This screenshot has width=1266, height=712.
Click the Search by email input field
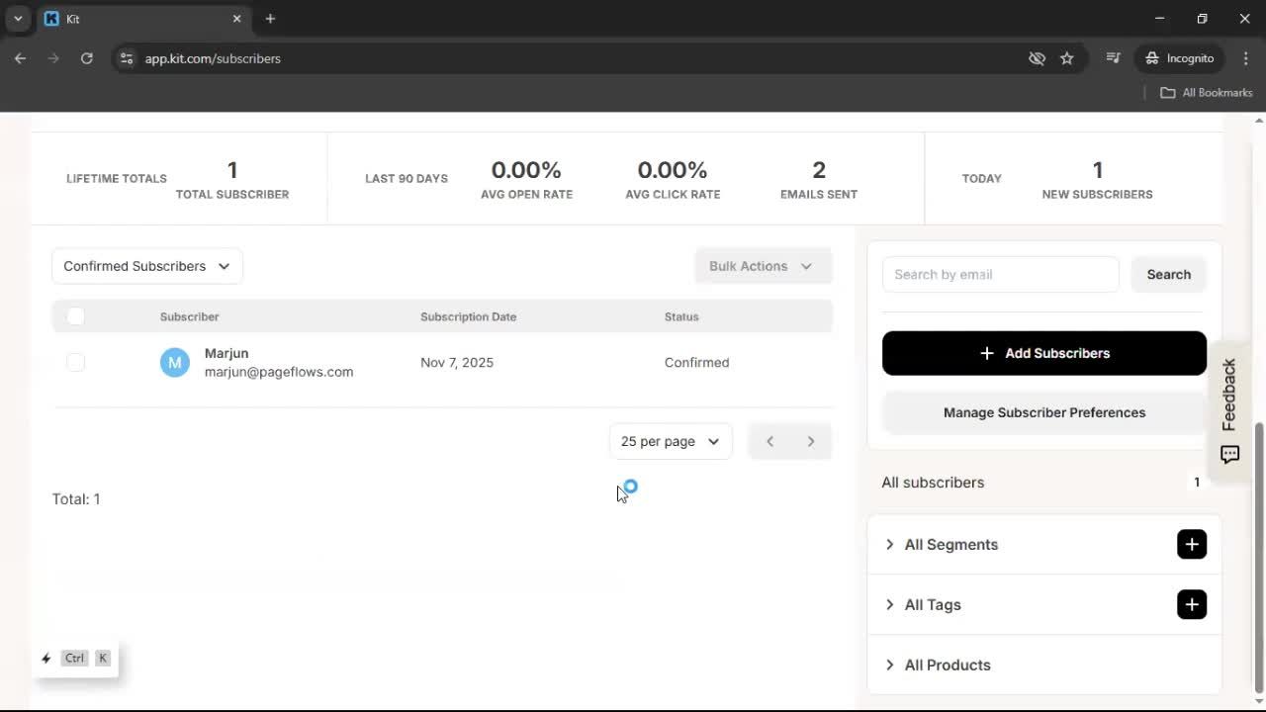coord(1000,274)
